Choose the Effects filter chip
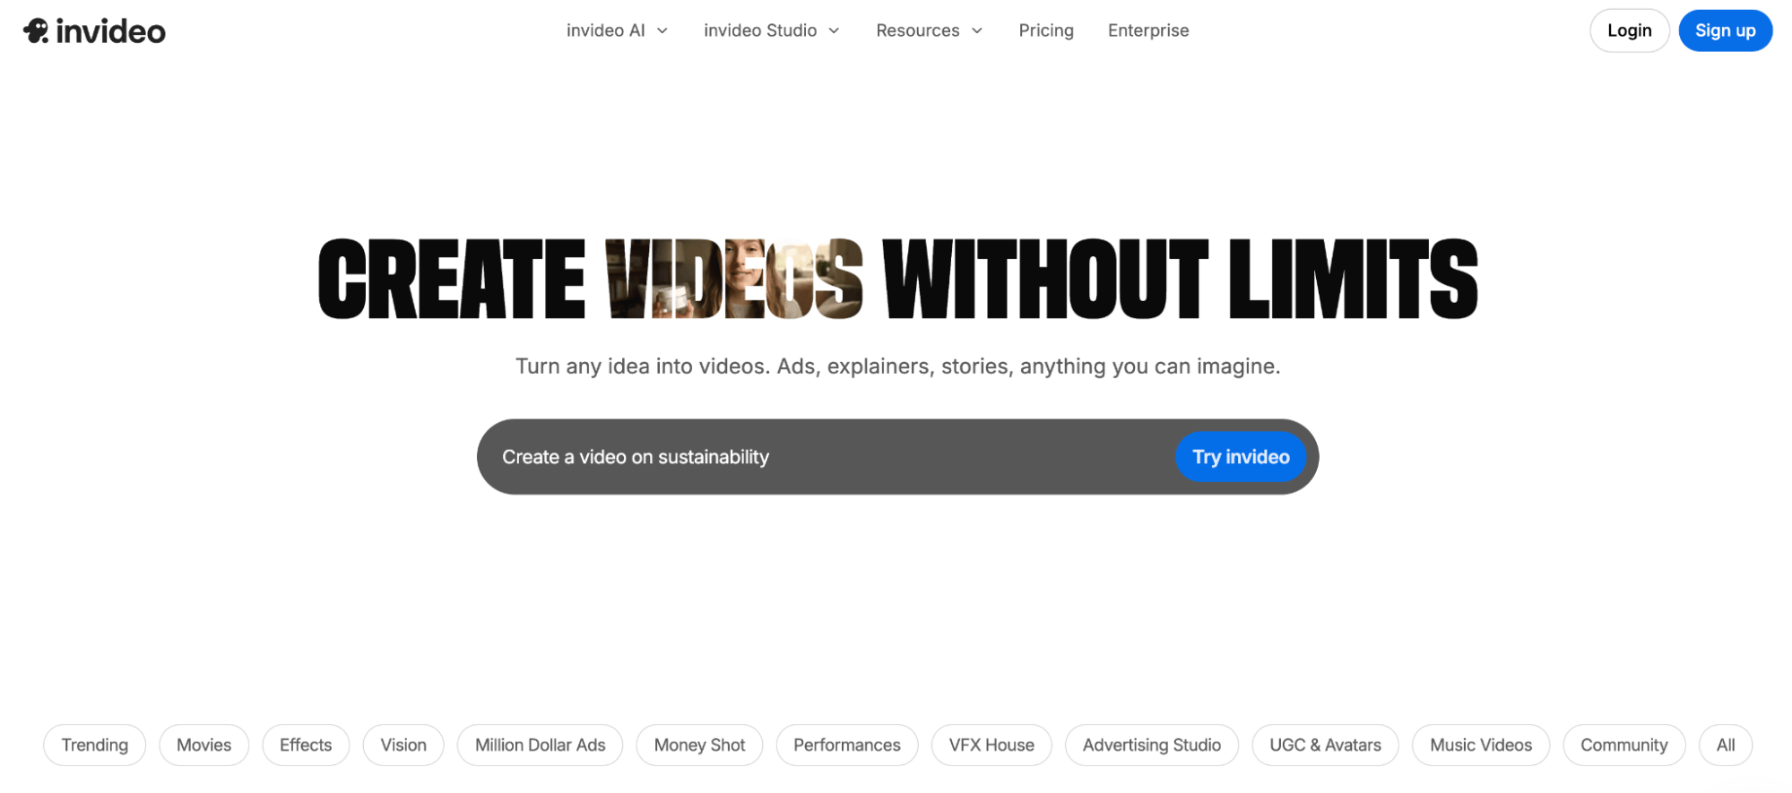This screenshot has width=1792, height=793. 306,745
